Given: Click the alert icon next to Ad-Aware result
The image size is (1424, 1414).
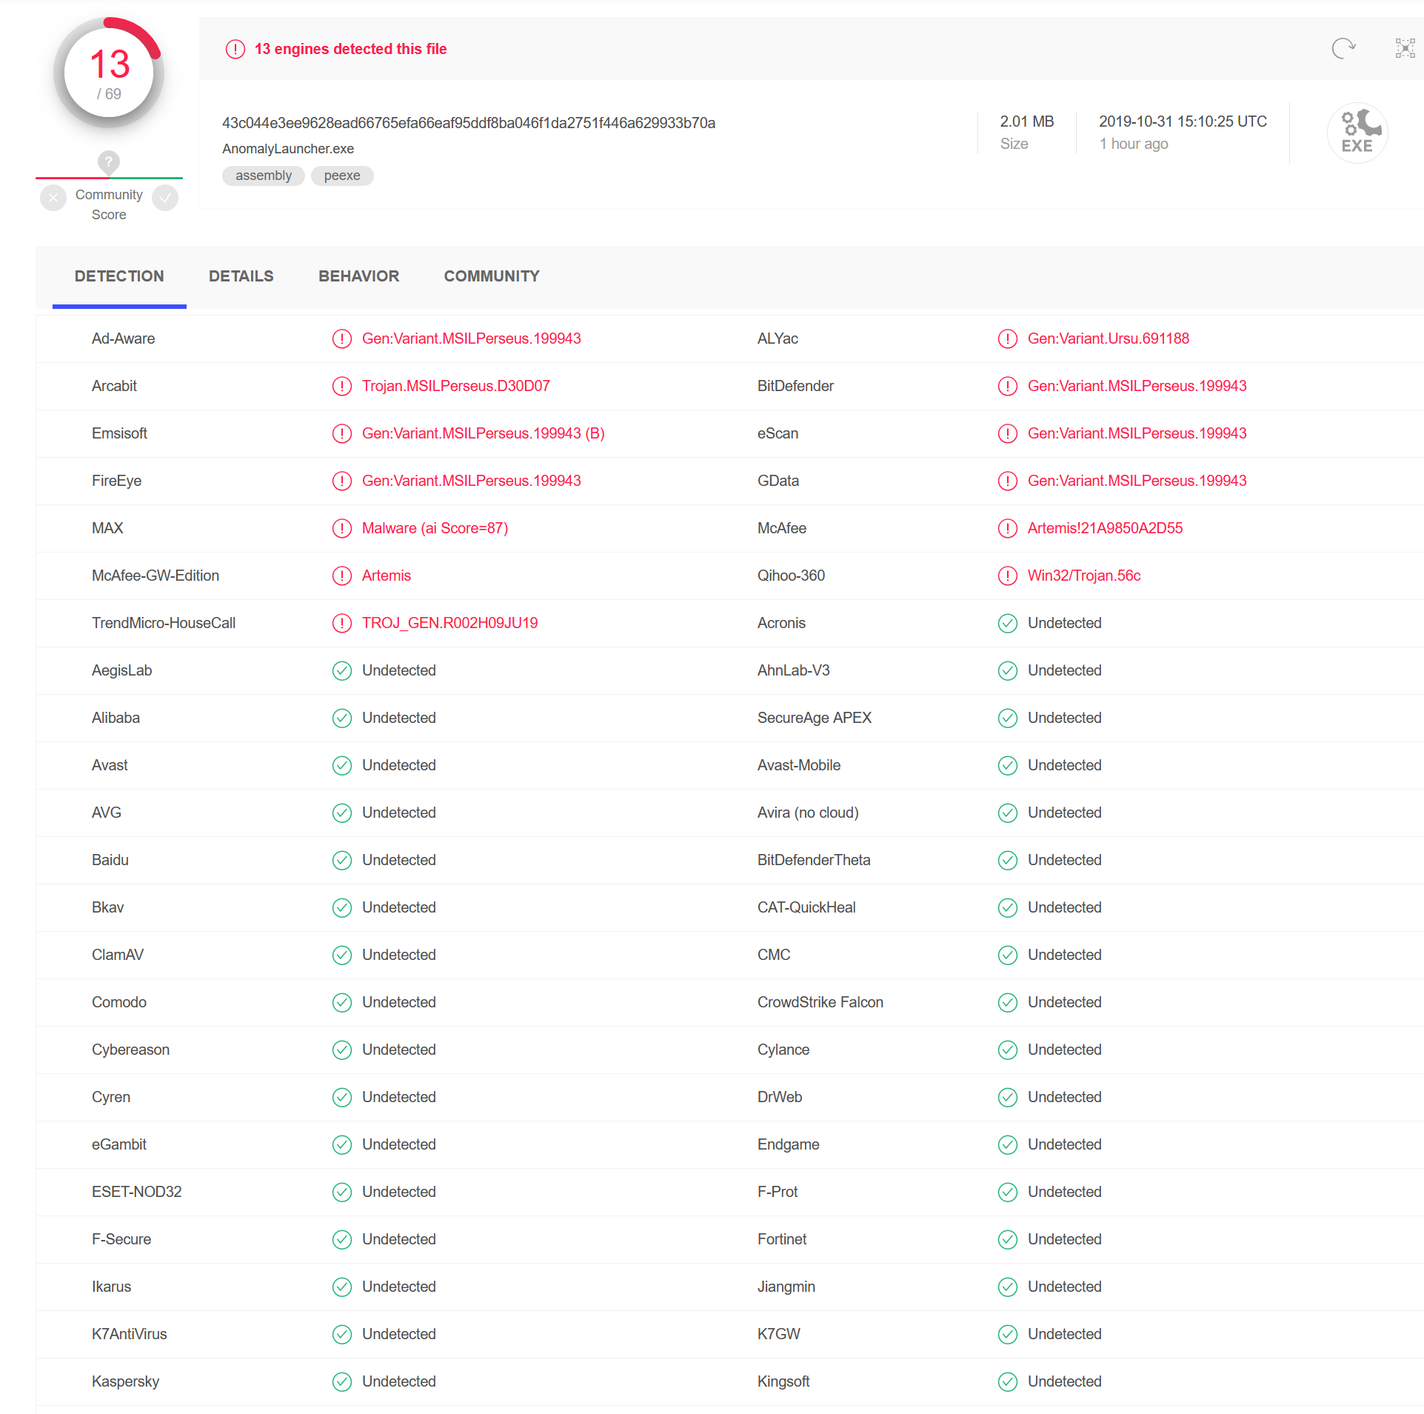Looking at the screenshot, I should click(x=341, y=339).
